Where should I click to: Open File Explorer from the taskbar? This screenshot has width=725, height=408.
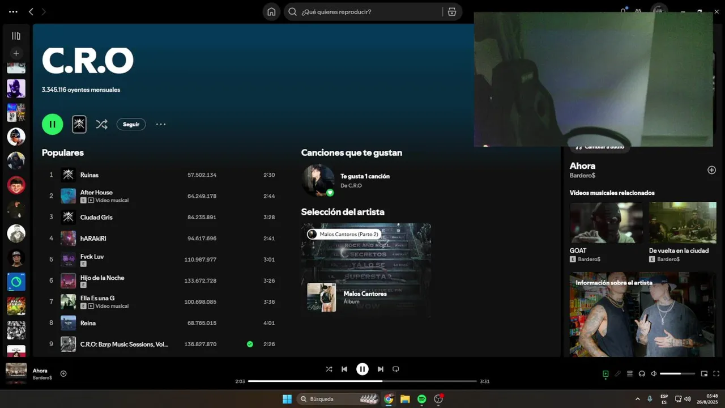coord(405,399)
